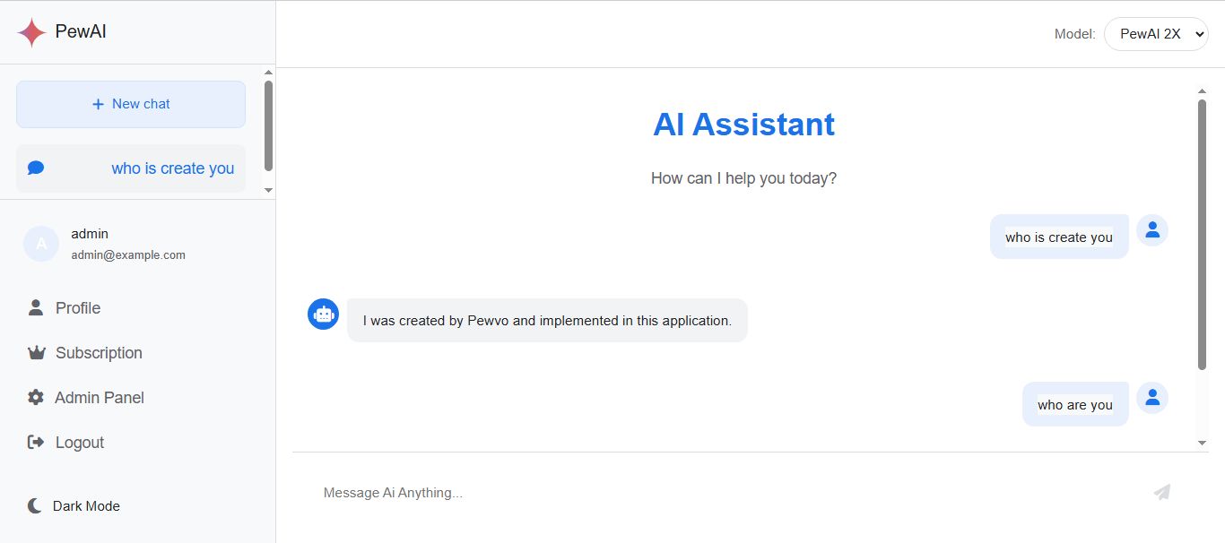Click the chat bubble icon in history

tap(36, 168)
